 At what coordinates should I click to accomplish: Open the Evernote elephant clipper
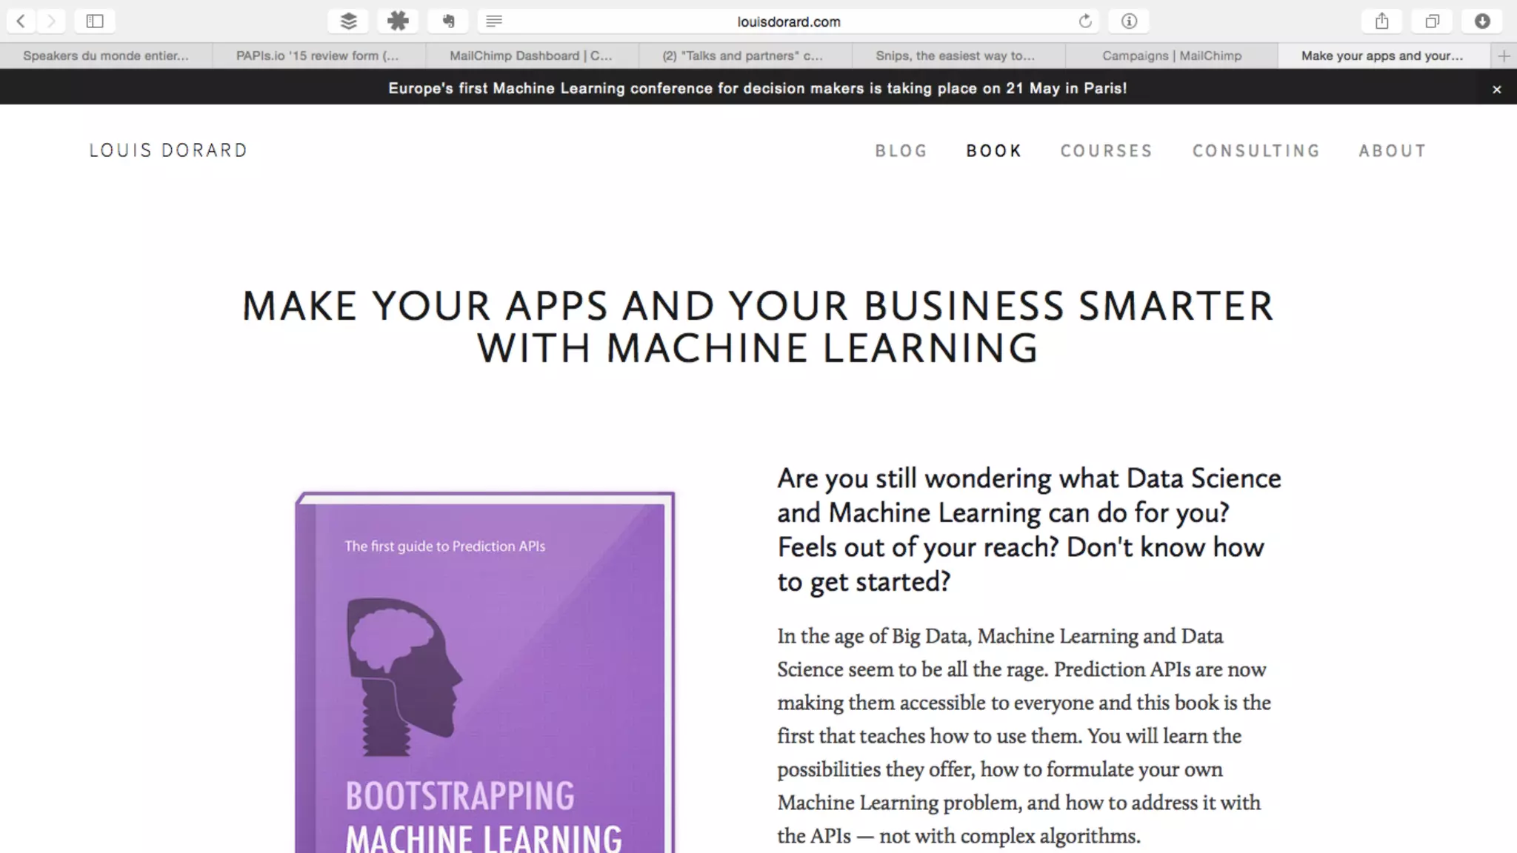448,21
